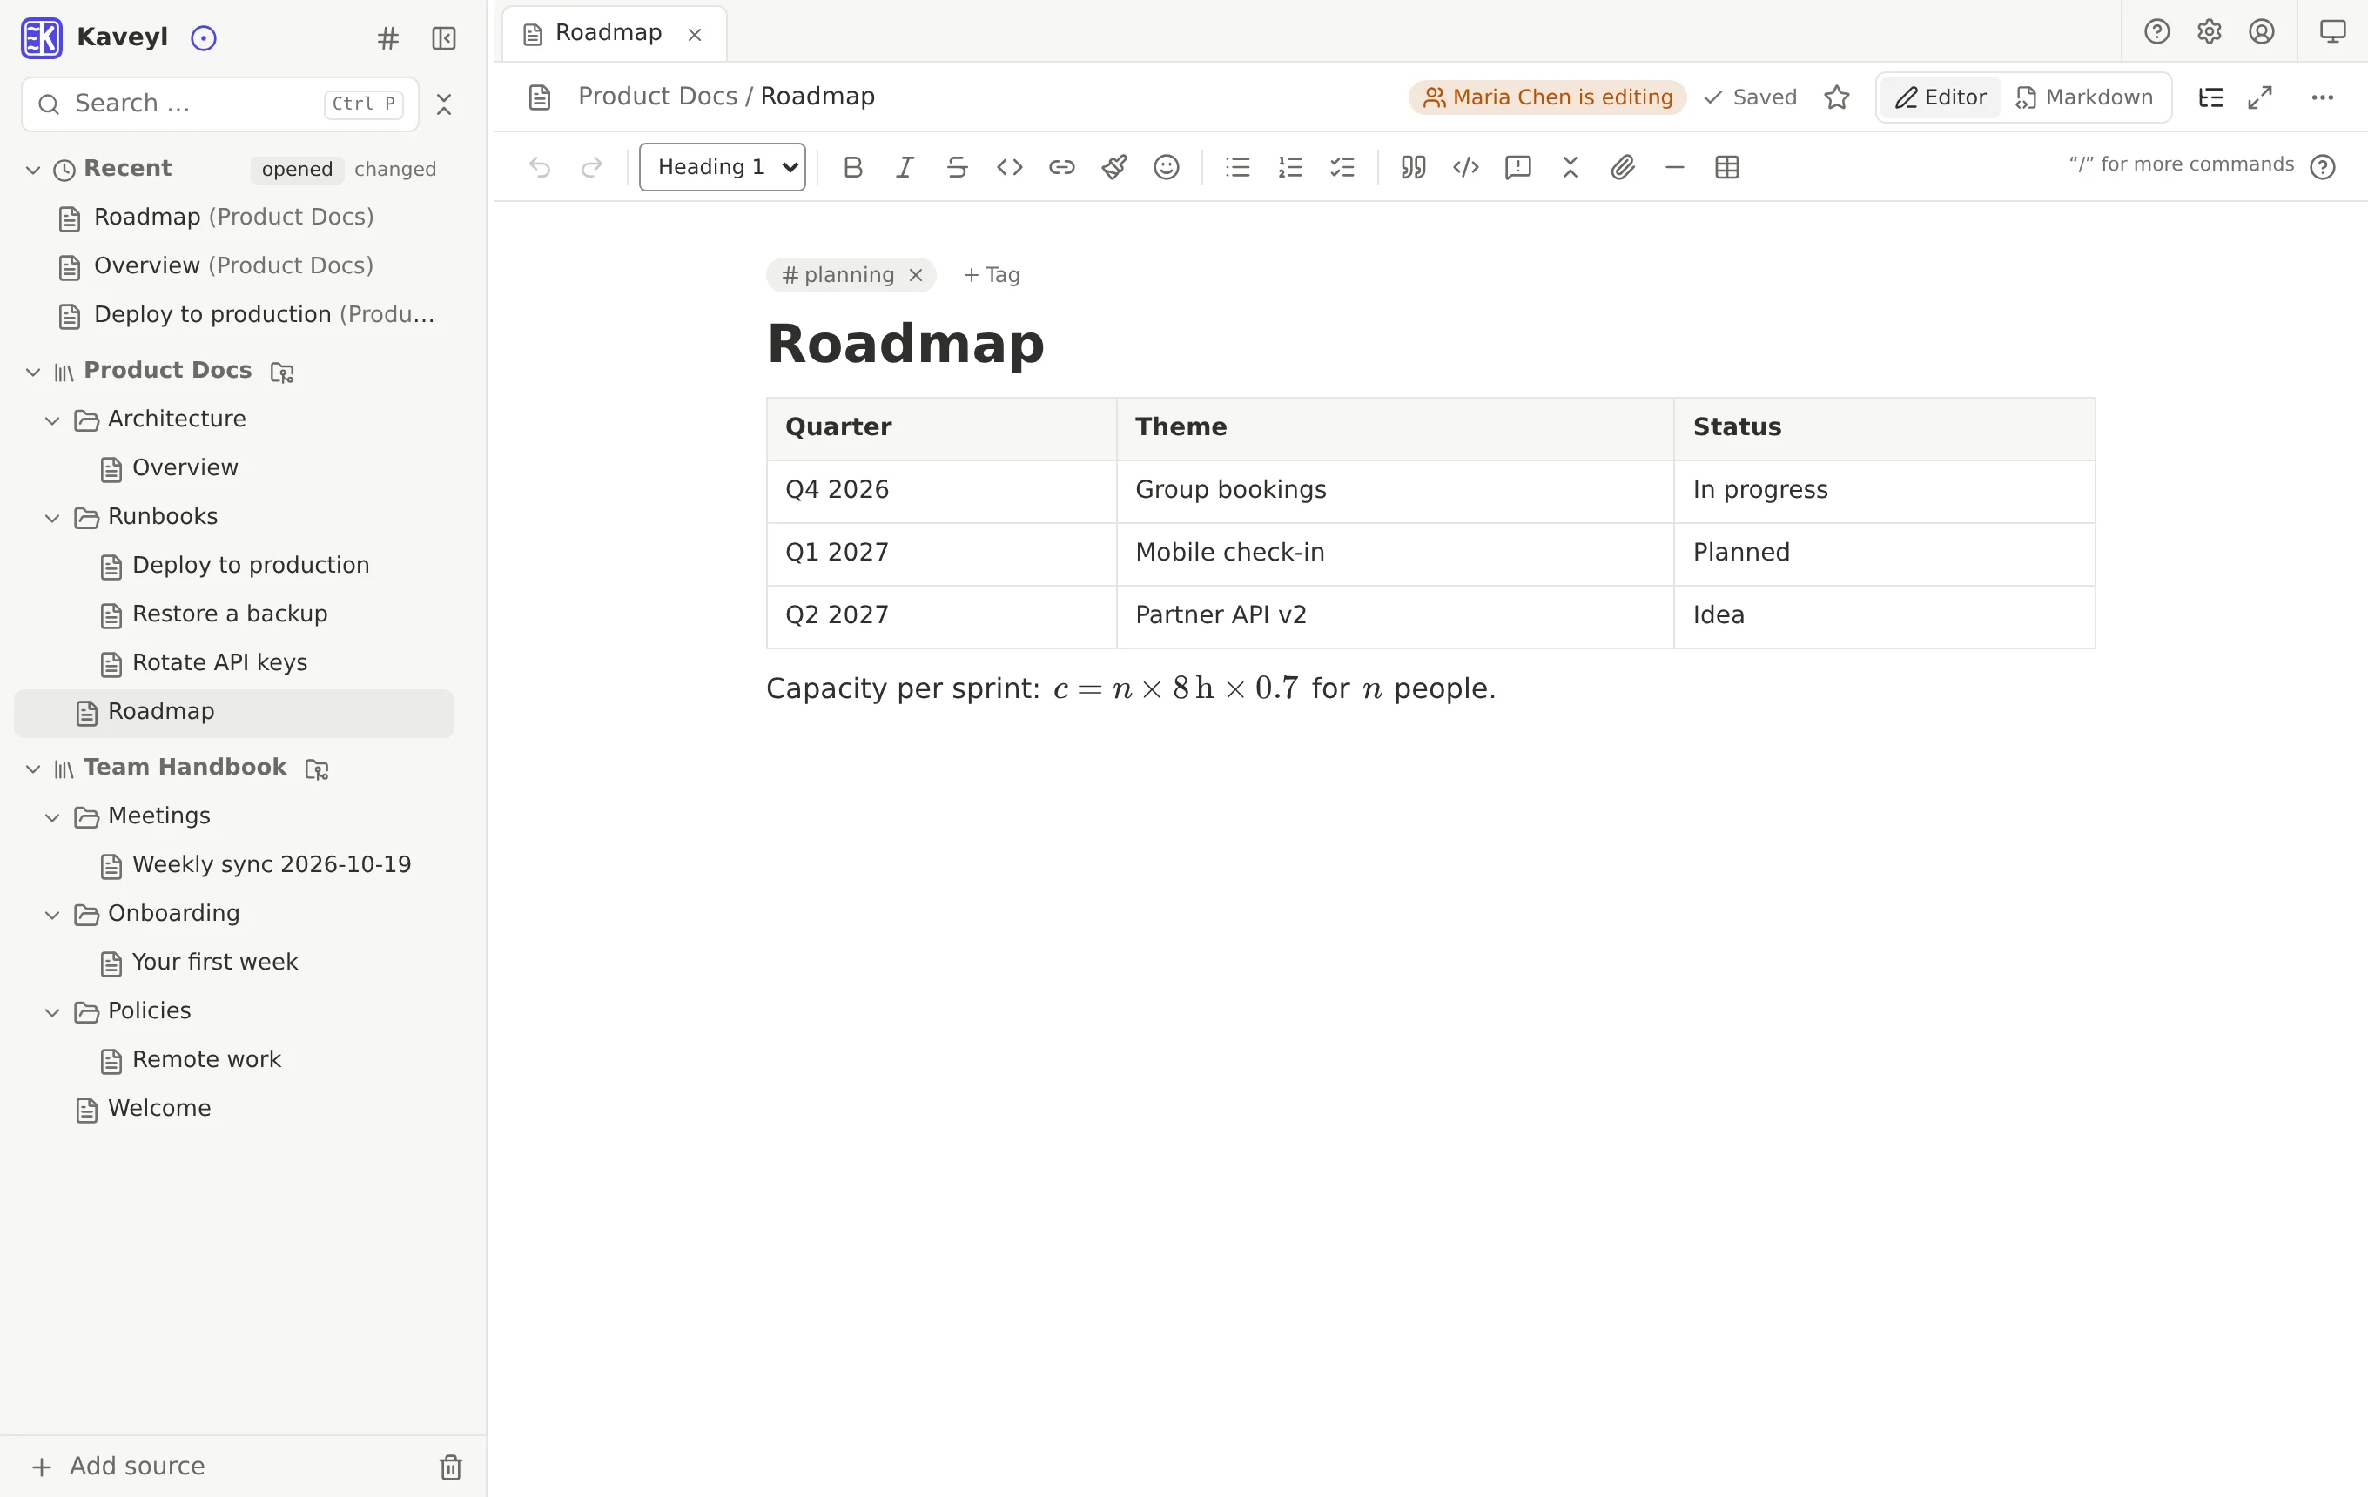Enter fullscreen expand view
The width and height of the screenshot is (2368, 1497).
2260,97
